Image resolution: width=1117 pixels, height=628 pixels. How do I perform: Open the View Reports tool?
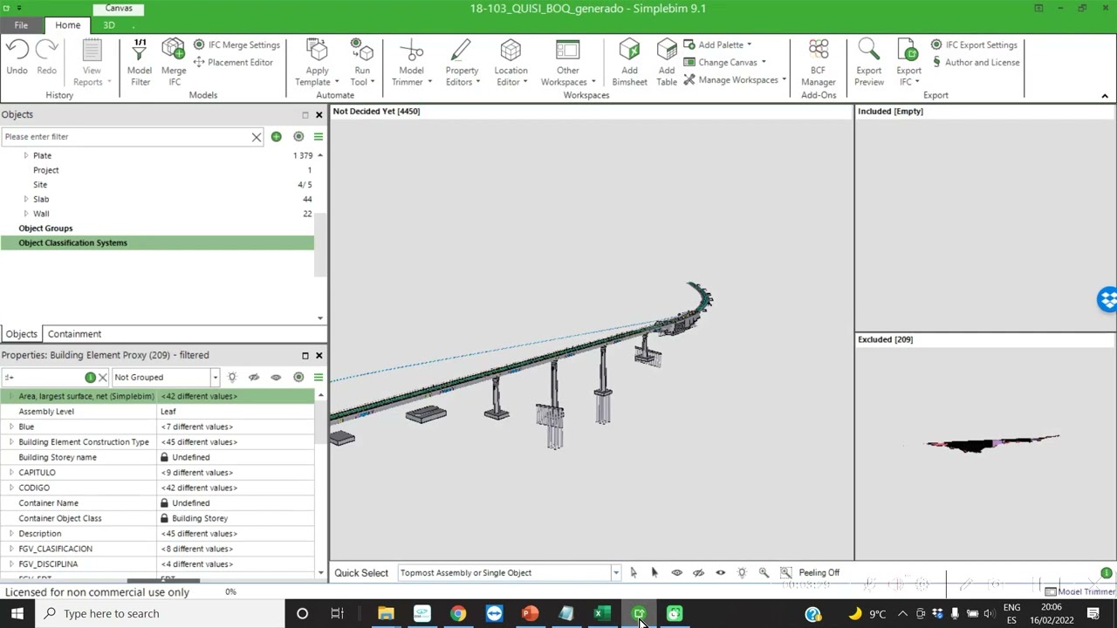[92, 62]
